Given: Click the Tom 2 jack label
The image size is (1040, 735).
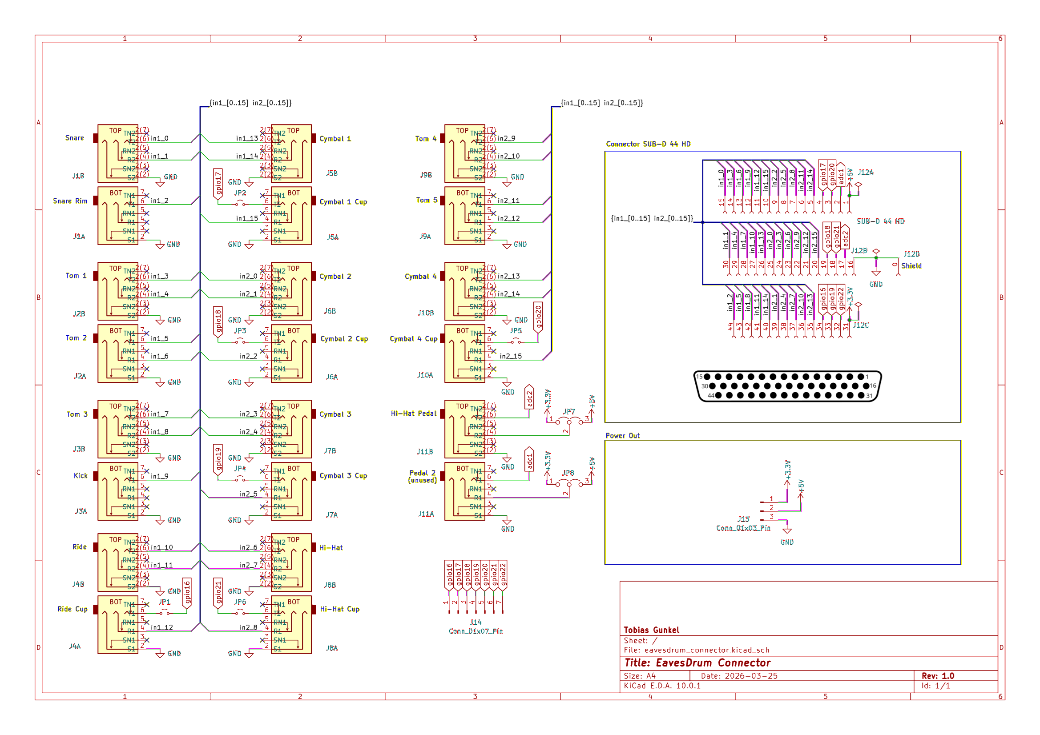Looking at the screenshot, I should pos(76,338).
